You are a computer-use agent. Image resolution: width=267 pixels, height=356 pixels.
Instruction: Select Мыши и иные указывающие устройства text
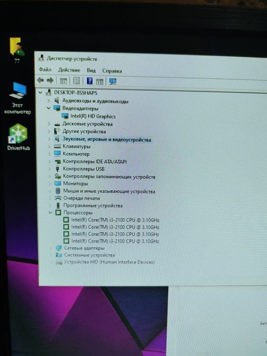[109, 191]
